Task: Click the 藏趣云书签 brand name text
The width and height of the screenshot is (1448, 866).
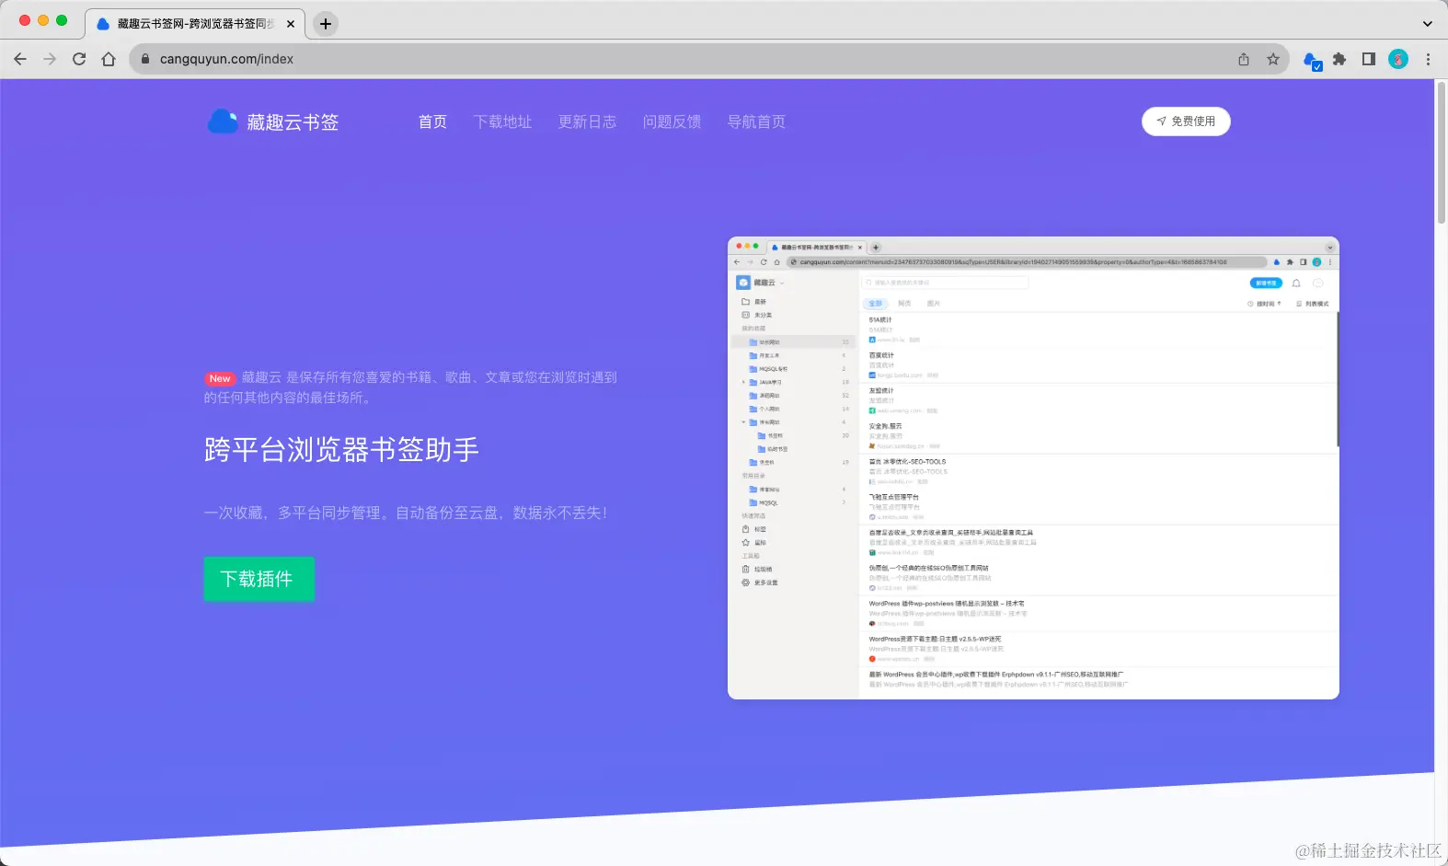Action: 293,121
